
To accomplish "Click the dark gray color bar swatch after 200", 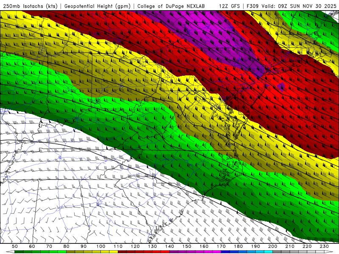I will pos(277,251).
